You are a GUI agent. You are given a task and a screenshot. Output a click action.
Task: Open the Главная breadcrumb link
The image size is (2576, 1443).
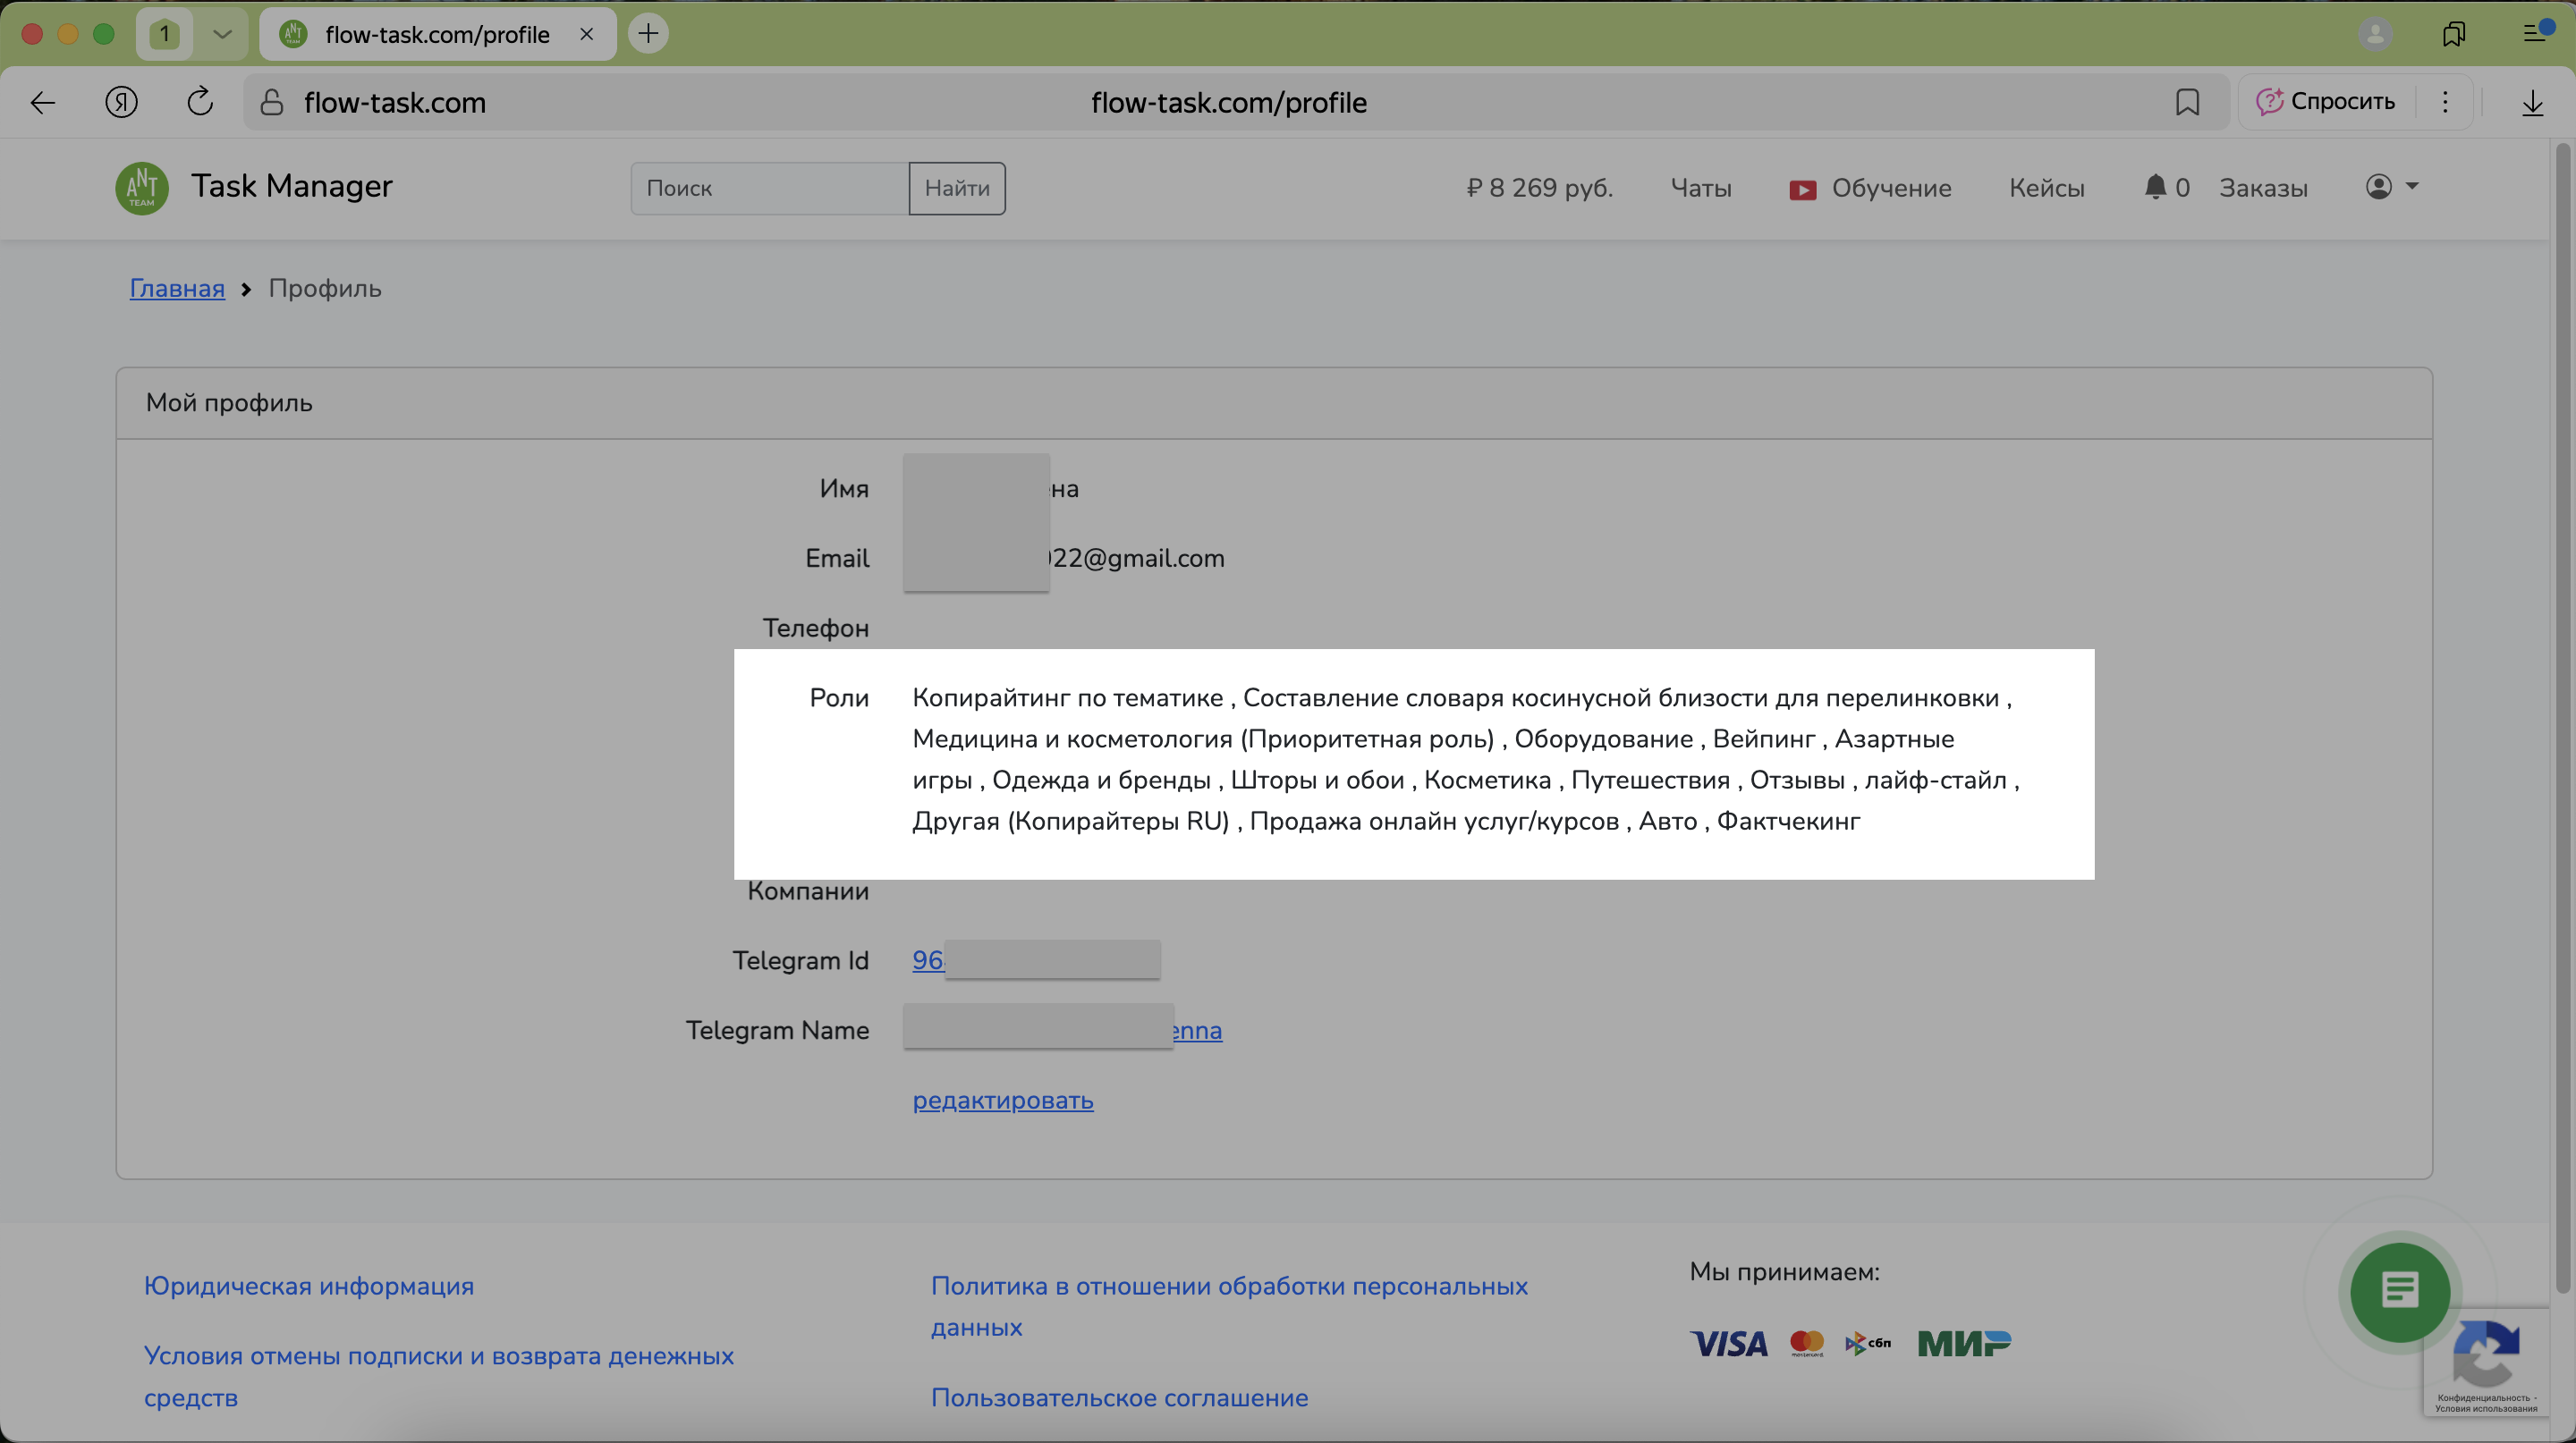tap(177, 288)
